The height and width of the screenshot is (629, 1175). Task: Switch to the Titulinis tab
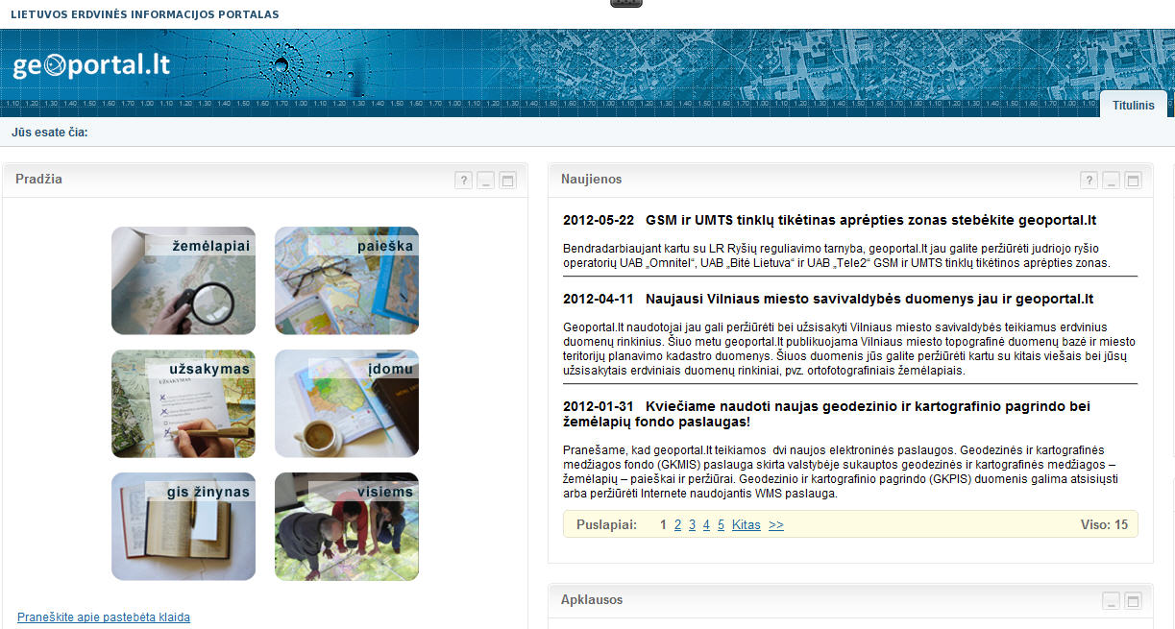pos(1133,105)
